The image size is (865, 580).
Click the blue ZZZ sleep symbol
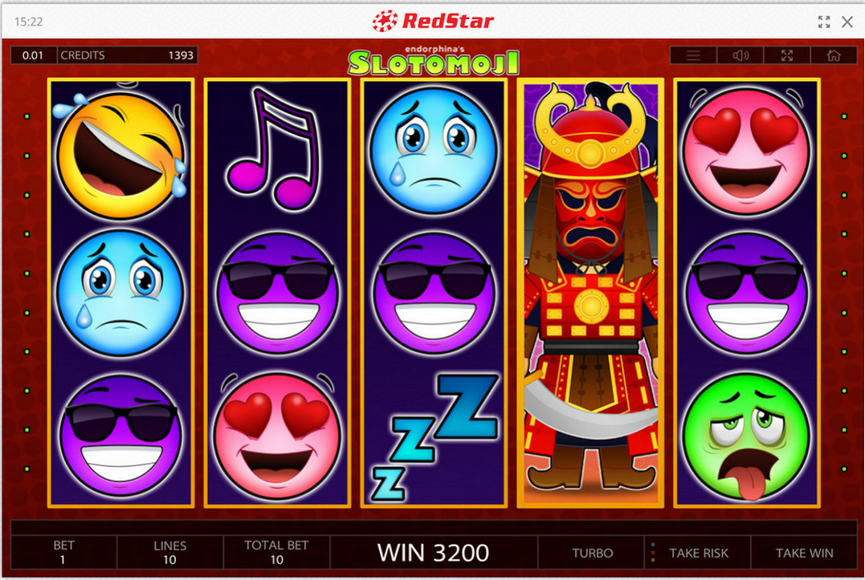click(435, 436)
